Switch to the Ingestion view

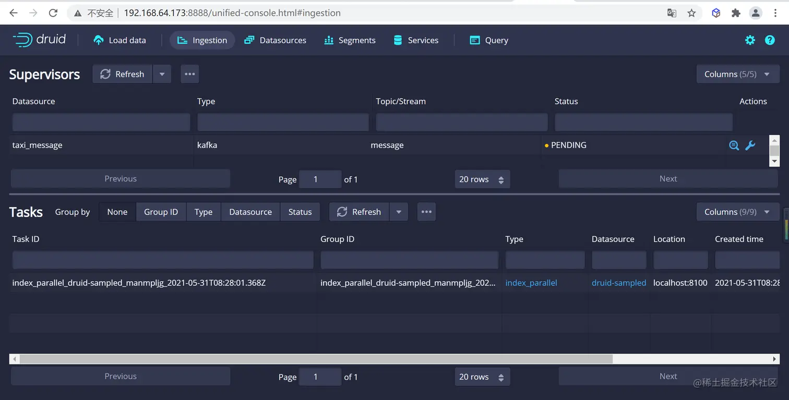click(202, 40)
